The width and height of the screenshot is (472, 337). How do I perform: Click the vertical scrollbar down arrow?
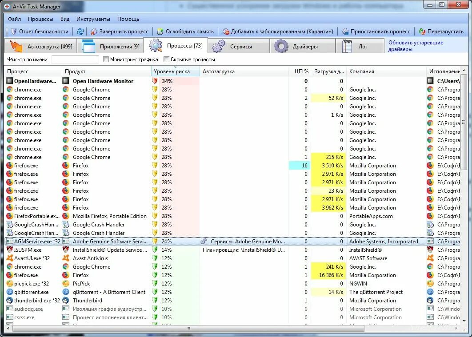click(464, 321)
